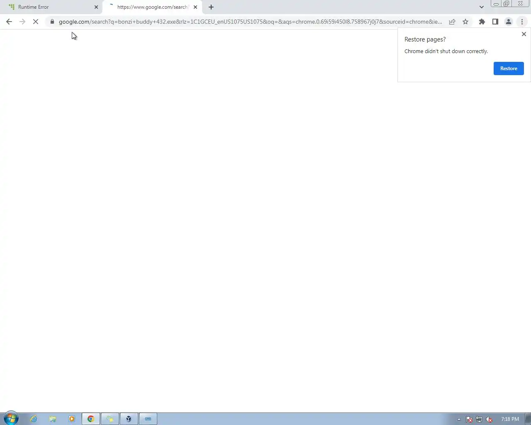Open Chrome three-dot menu
Screen dimensions: 531x425
[x=522, y=22]
